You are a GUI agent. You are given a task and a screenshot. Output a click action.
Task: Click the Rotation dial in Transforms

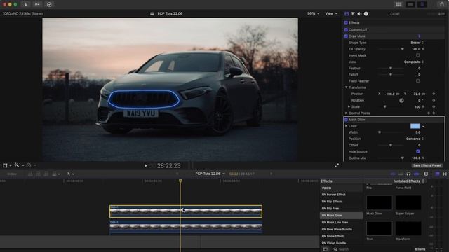point(401,100)
